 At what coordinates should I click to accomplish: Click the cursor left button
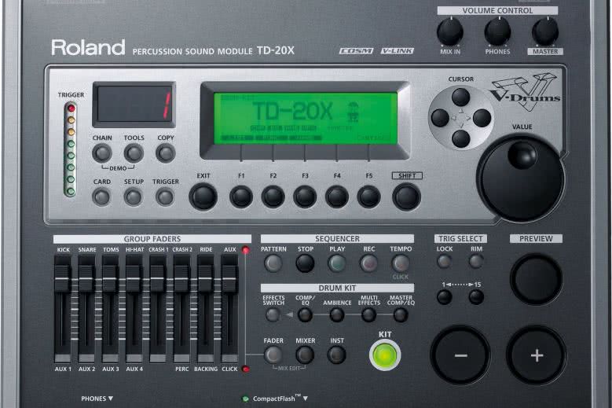[440, 117]
